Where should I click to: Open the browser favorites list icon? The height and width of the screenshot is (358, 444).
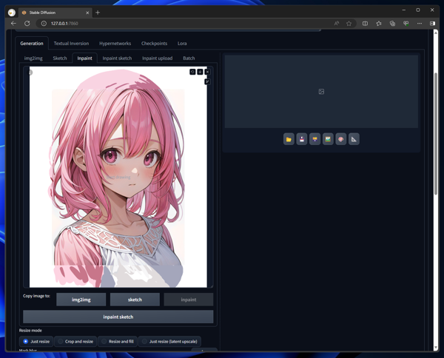pyautogui.click(x=379, y=24)
